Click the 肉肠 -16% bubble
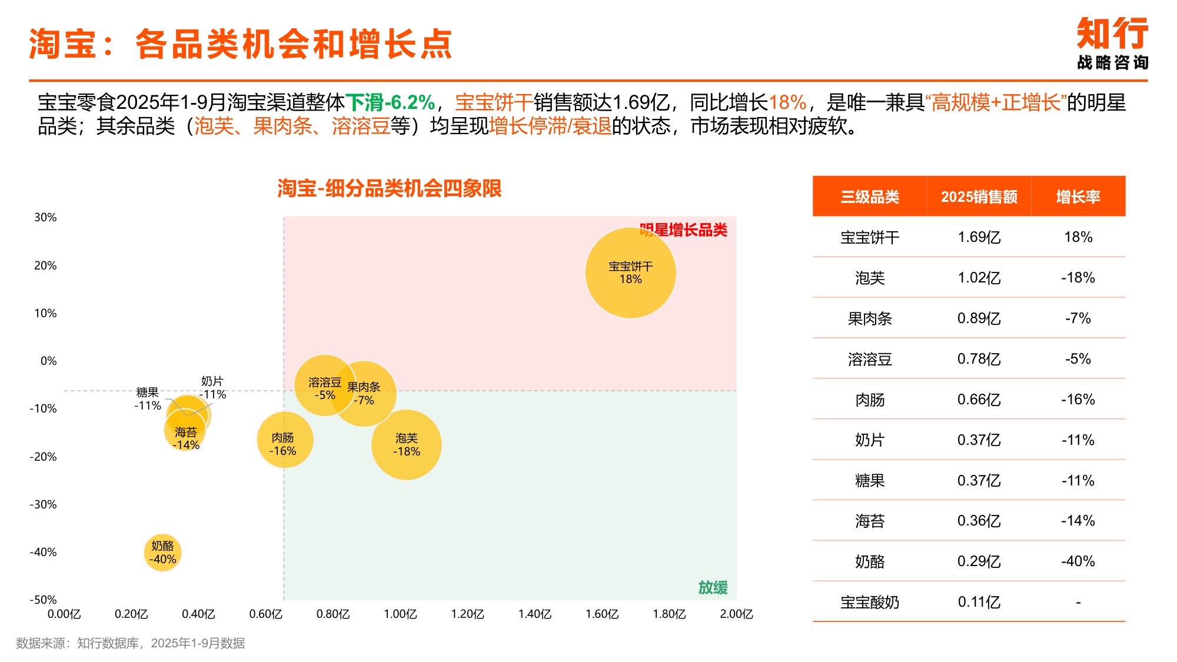 pos(285,440)
